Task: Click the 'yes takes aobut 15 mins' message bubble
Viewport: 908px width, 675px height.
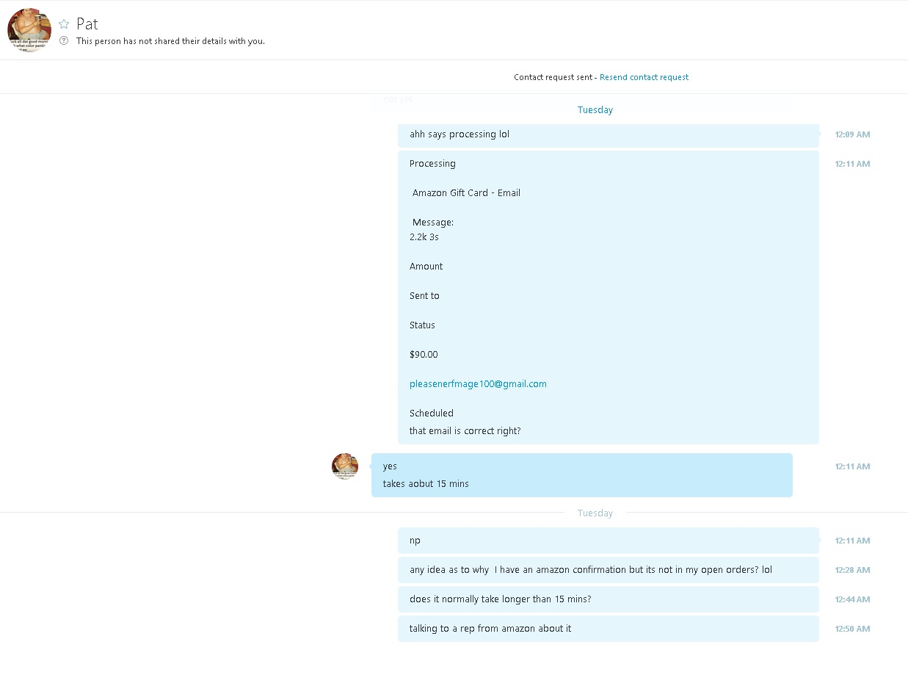Action: coord(582,475)
